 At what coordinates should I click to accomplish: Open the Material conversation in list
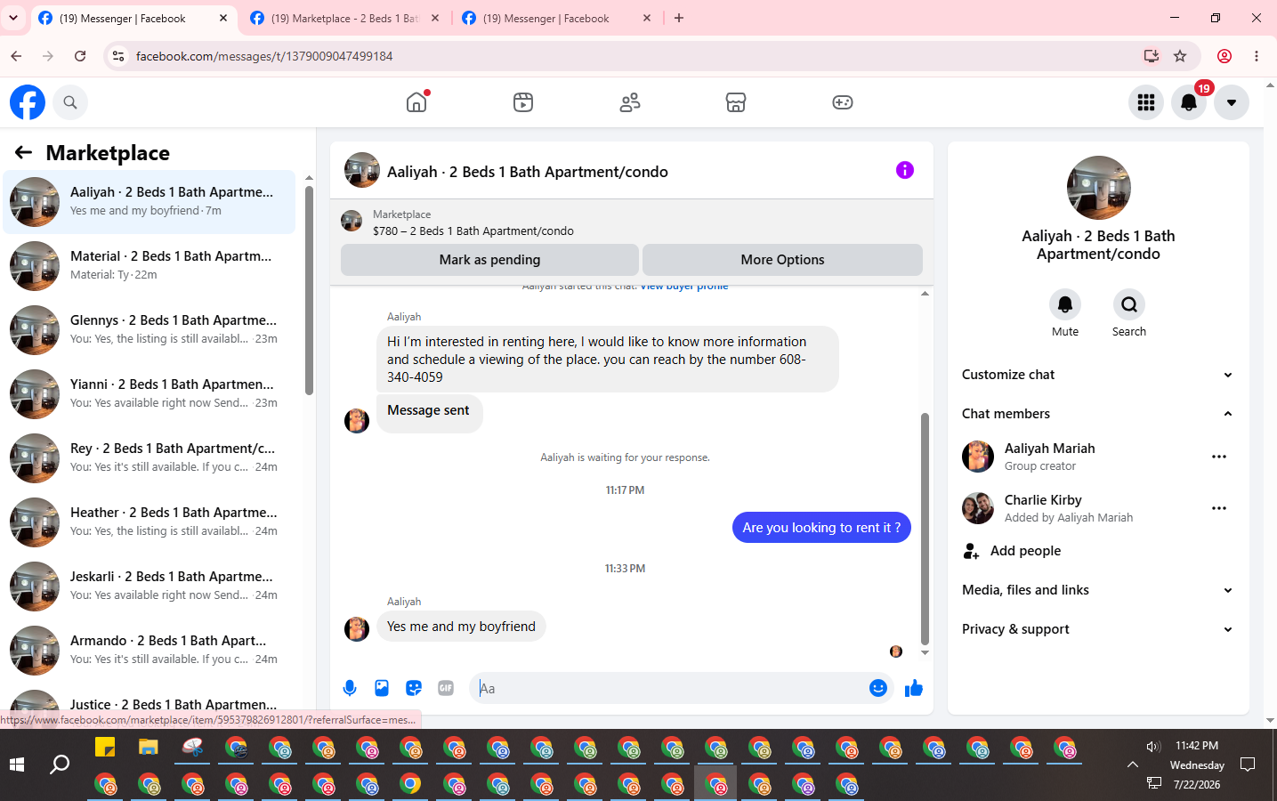coord(150,266)
